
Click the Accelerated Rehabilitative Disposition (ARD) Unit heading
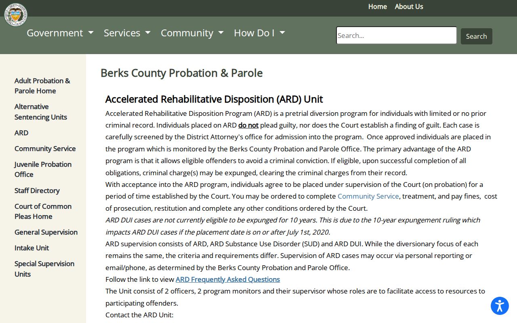(x=214, y=99)
